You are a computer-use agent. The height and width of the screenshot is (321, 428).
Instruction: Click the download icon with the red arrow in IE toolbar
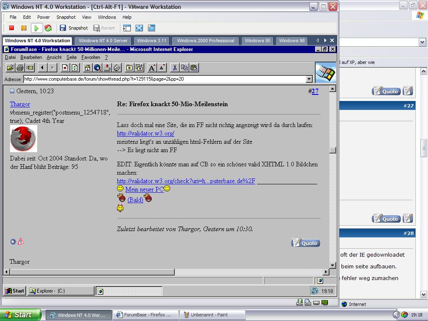pos(107,68)
